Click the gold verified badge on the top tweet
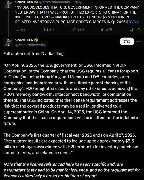Viewport: 144px width, 180px height. click(36, 2)
